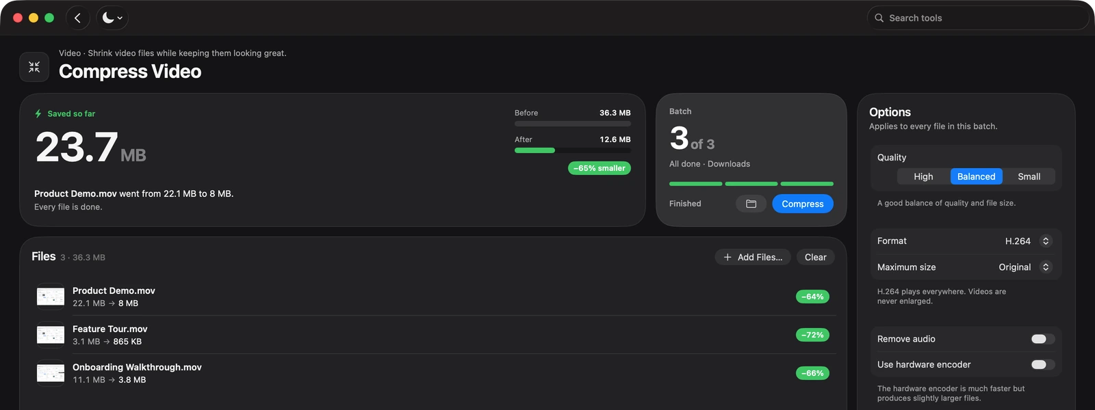Click the Before size bar
1095x410 pixels.
(x=573, y=124)
